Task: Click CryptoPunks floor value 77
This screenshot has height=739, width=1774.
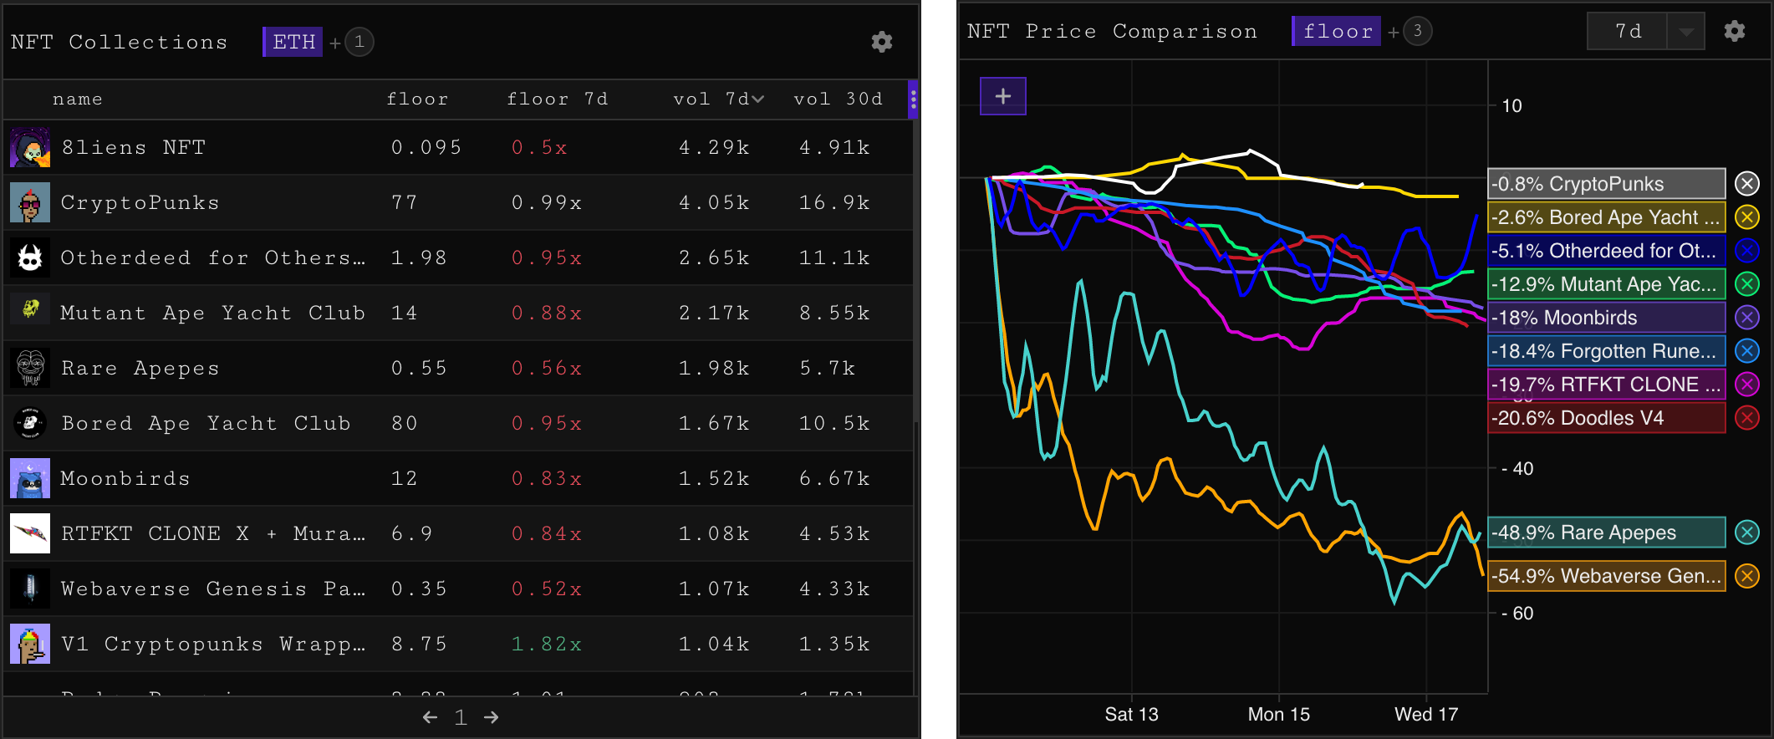Action: coord(405,202)
